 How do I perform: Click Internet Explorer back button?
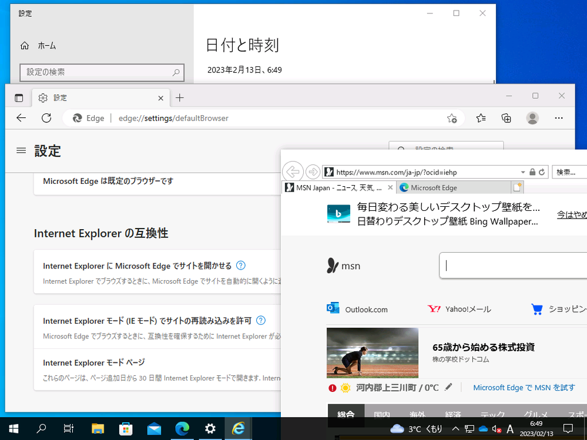(x=293, y=172)
